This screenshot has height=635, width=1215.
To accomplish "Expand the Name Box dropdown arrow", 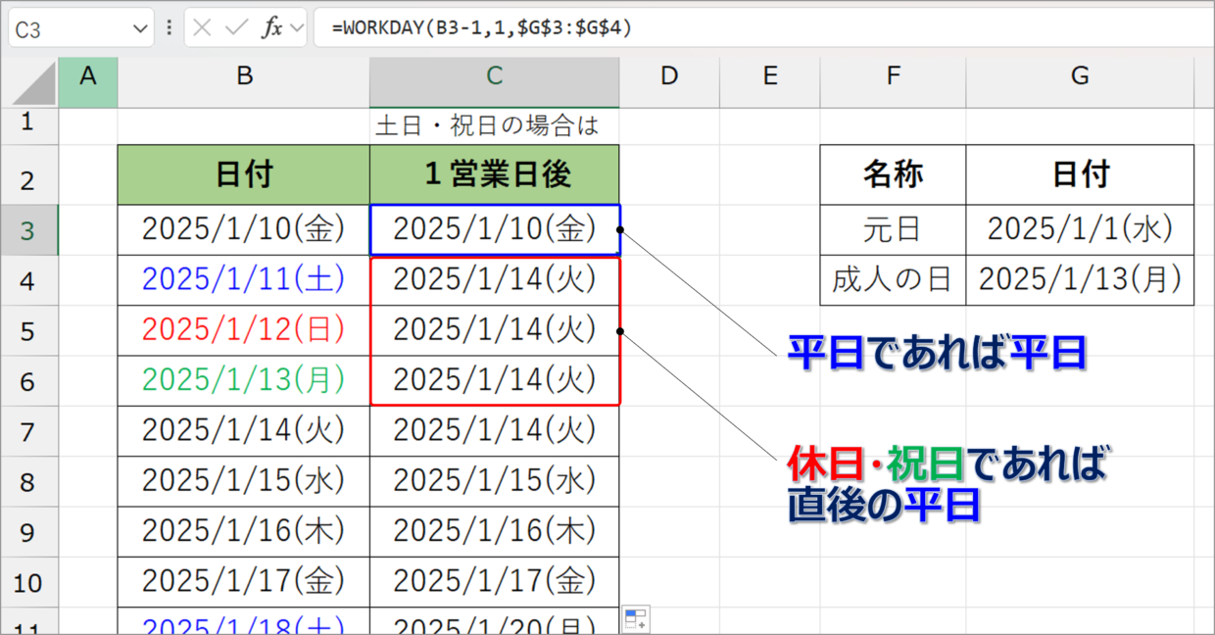I will 139,29.
